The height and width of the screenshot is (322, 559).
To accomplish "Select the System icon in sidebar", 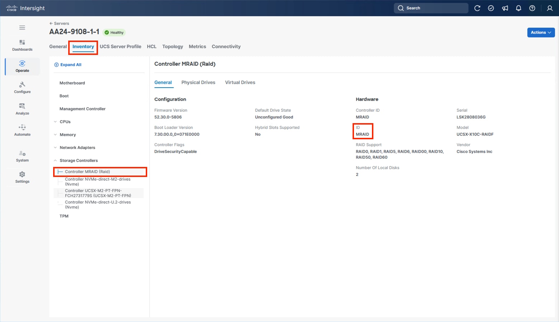I will (22, 155).
